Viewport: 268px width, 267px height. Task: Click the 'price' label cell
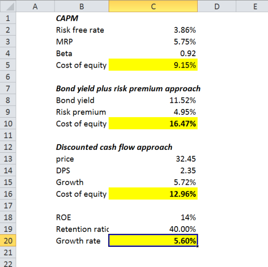82,159
